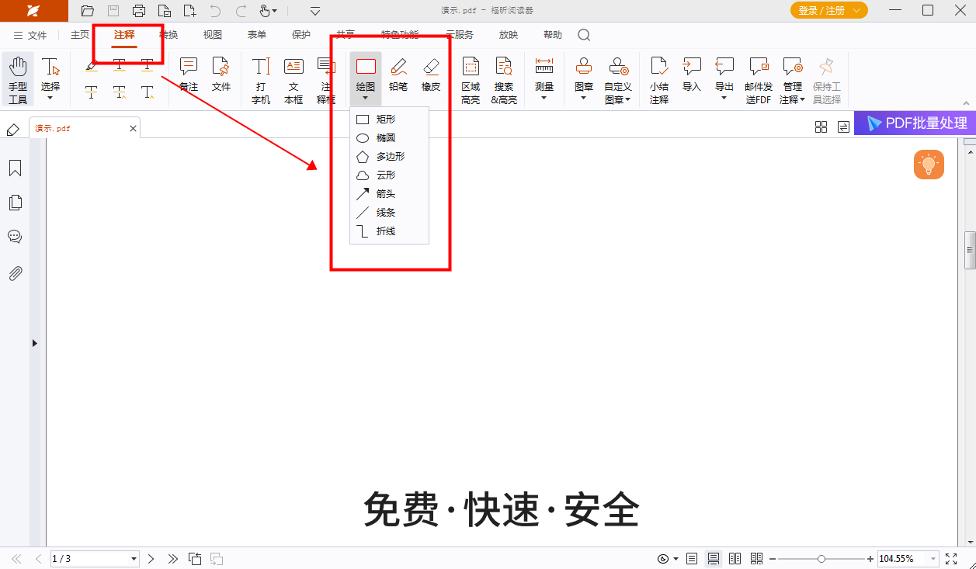976x569 pixels.
Task: Select the 橡皮 eraser tool
Action: 431,75
